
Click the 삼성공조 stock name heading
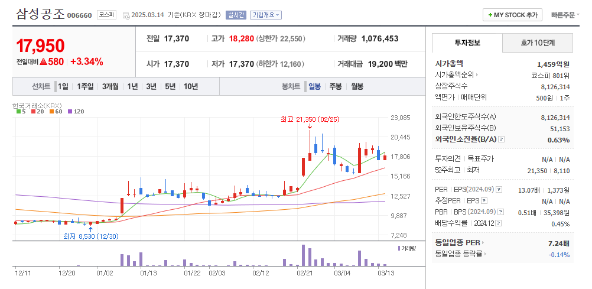click(40, 14)
